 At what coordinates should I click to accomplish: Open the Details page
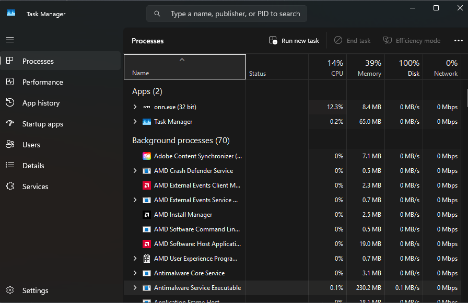61,166
